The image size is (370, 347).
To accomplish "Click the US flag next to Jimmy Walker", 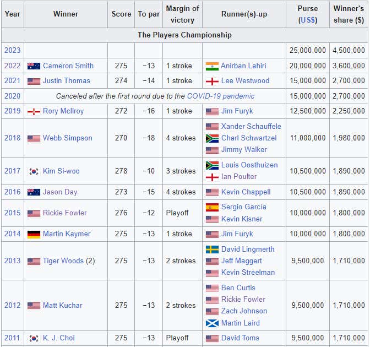I will pyautogui.click(x=212, y=150).
